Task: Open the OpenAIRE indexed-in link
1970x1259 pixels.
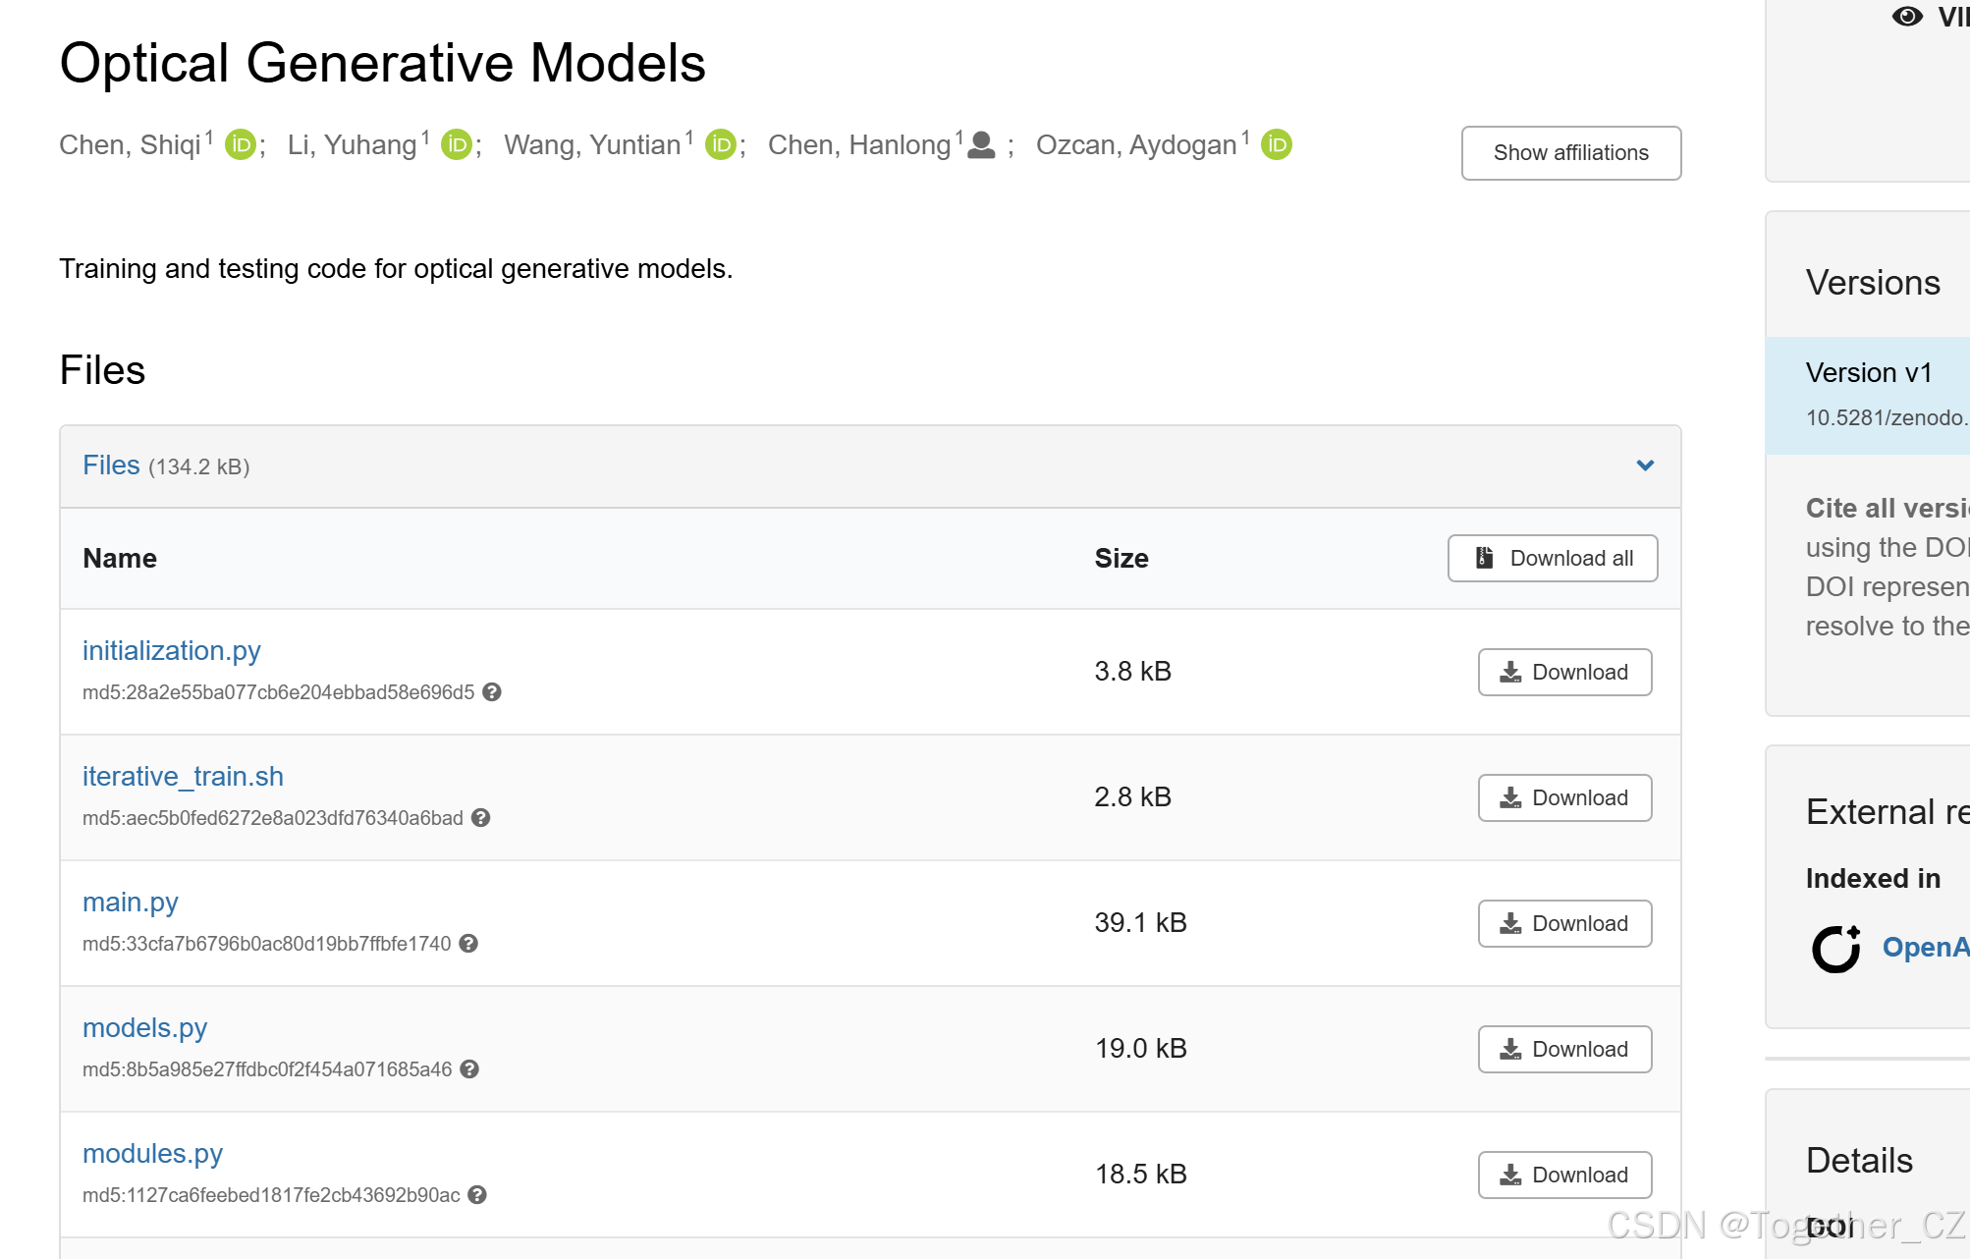Action: click(1923, 948)
